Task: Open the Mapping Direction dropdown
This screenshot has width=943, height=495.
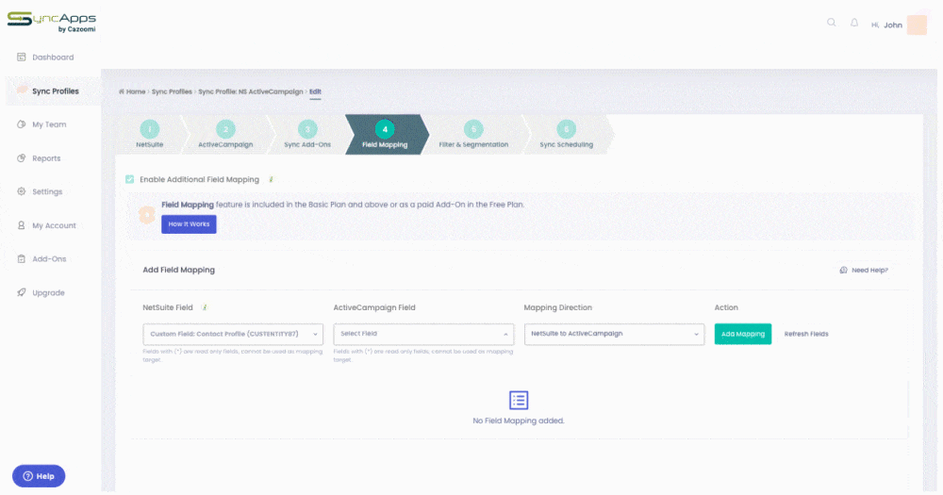Action: [614, 334]
